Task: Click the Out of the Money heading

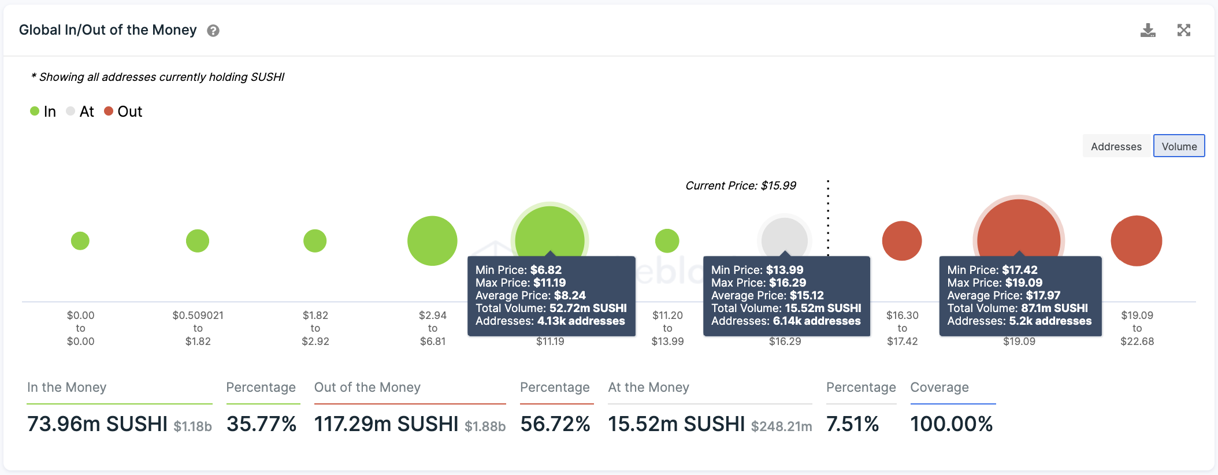Action: pos(367,387)
